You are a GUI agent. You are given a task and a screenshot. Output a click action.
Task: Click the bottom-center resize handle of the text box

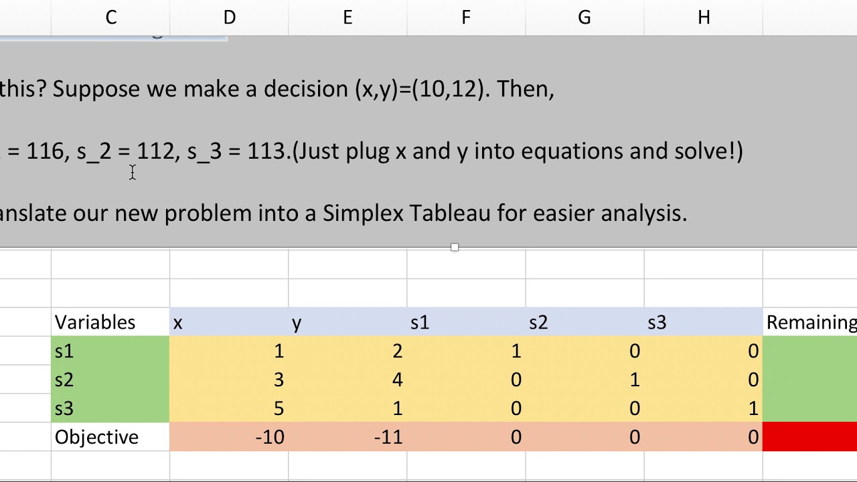point(455,248)
